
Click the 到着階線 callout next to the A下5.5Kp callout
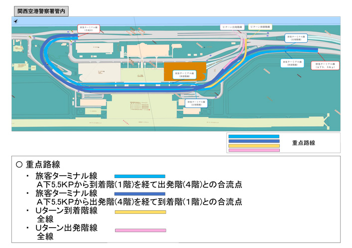pos(292,63)
